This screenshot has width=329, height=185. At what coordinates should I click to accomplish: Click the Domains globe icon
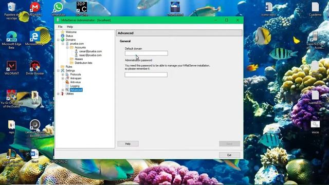[63, 40]
